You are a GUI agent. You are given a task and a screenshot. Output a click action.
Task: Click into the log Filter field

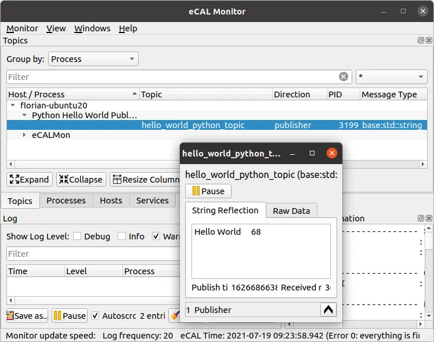coord(93,253)
